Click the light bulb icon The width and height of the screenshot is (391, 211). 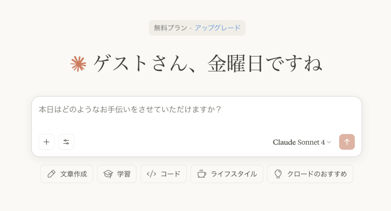278,174
